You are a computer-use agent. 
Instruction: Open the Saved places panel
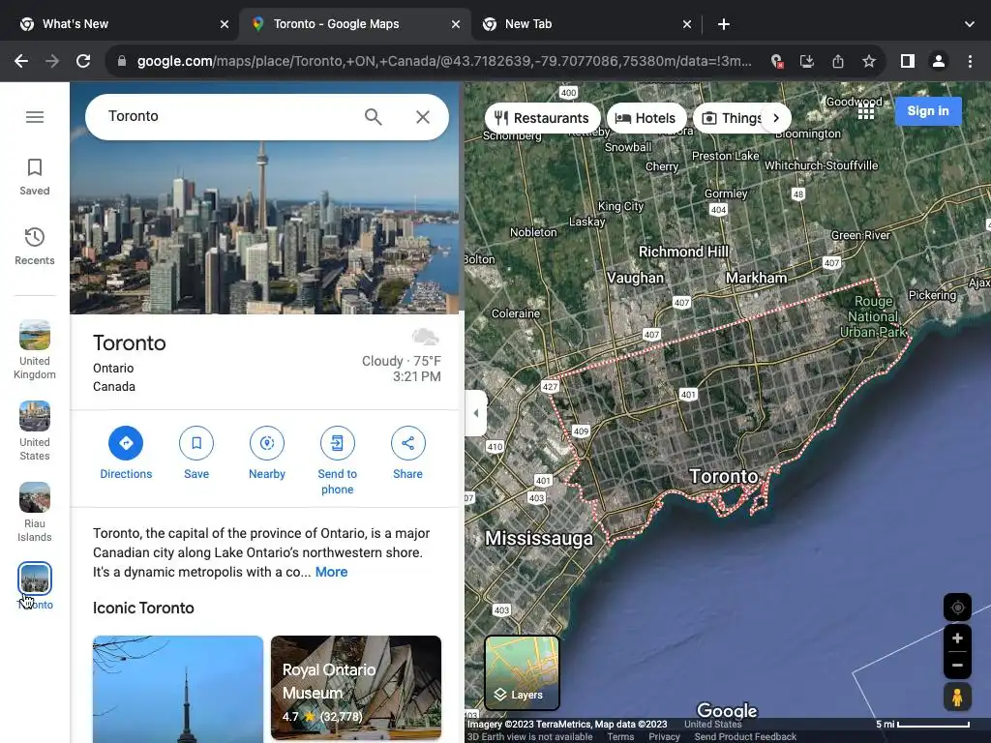click(35, 178)
